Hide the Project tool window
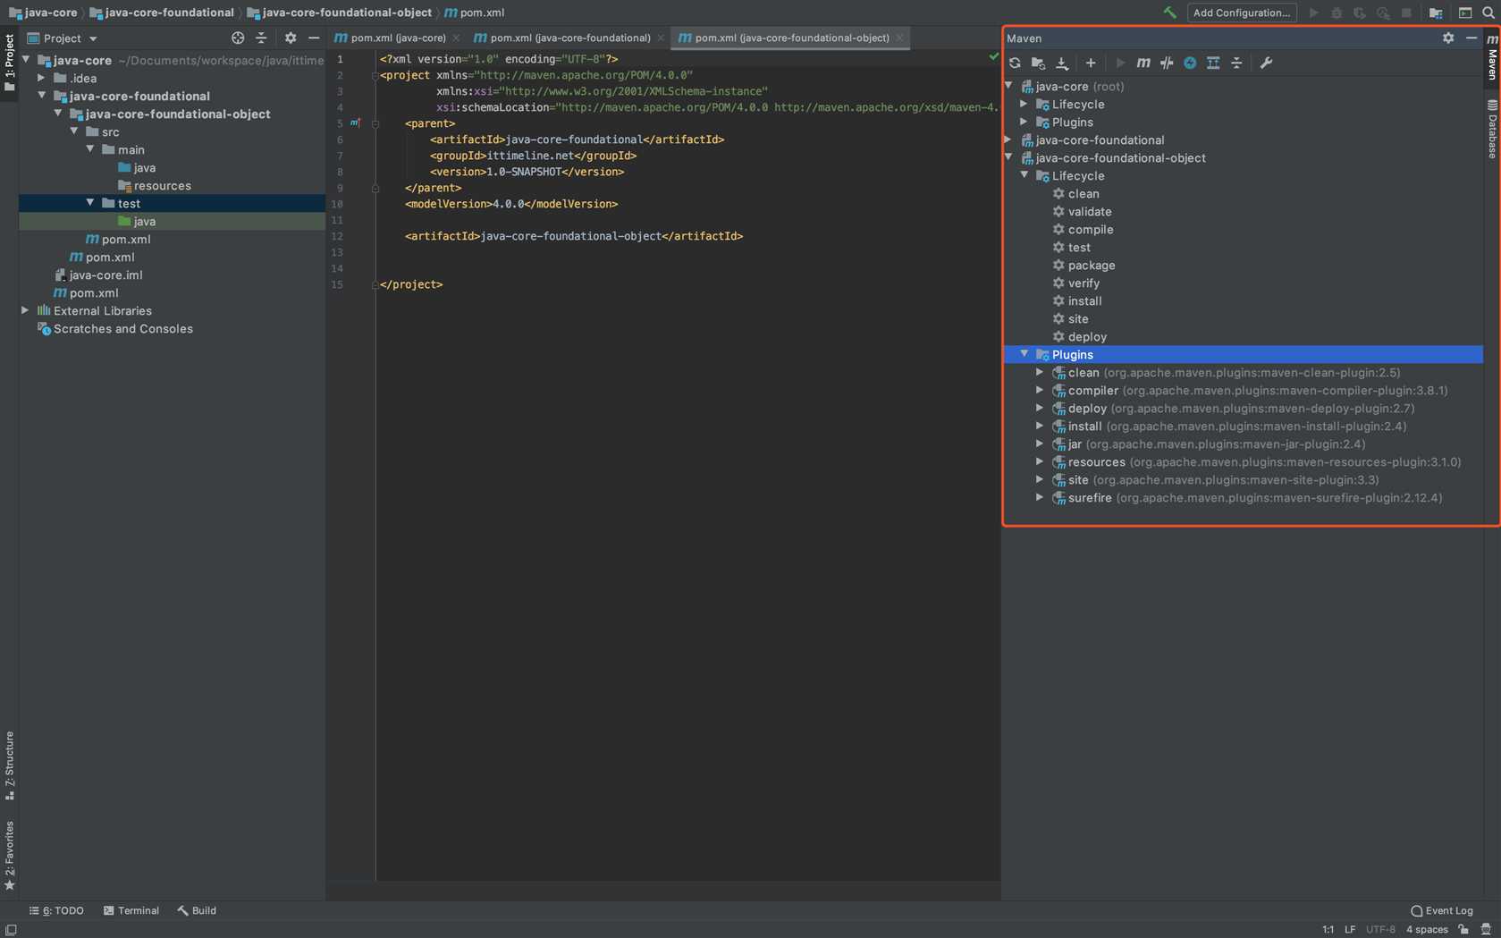 point(314,38)
